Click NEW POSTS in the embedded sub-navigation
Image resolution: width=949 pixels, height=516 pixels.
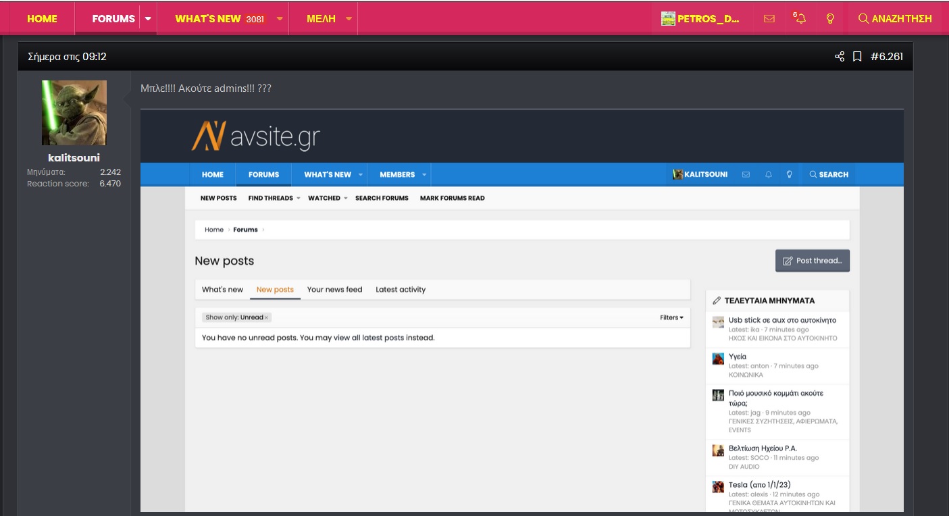[219, 199]
